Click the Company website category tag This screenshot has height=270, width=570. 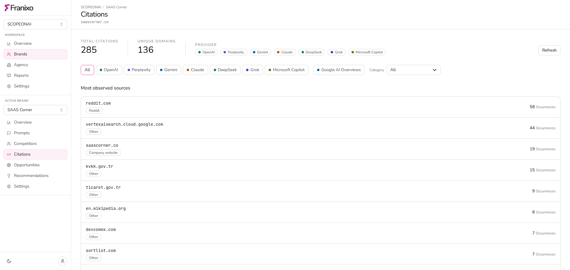(x=103, y=153)
